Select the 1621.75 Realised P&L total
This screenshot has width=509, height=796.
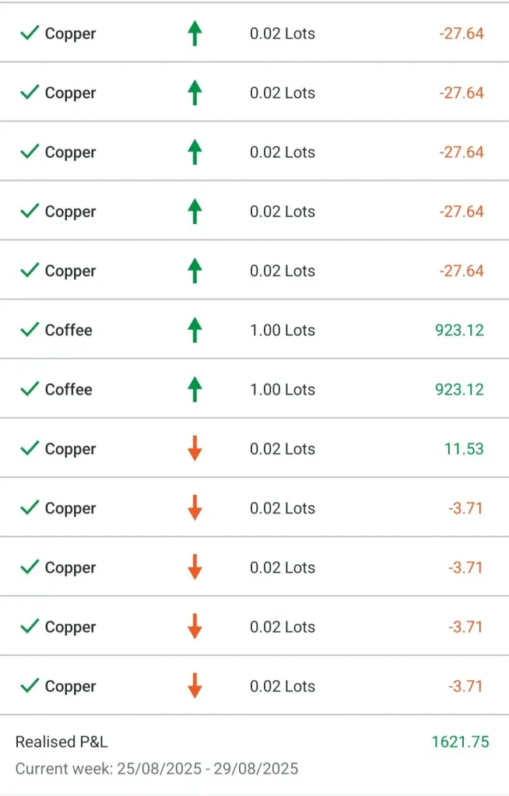point(460,742)
